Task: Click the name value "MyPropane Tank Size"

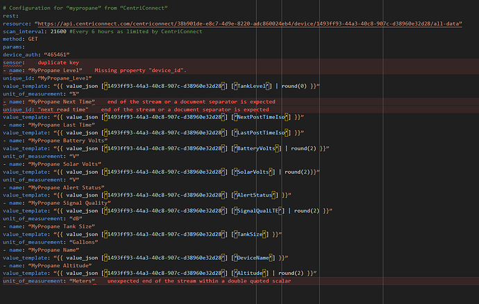Action: (x=61, y=226)
